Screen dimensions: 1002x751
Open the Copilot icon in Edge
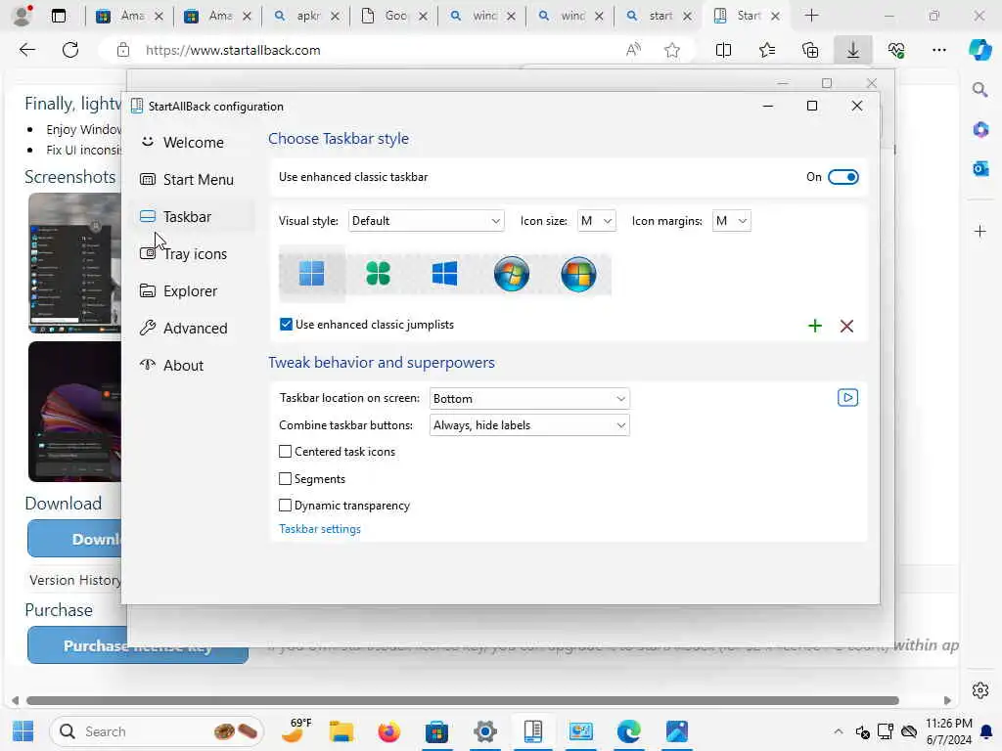pos(980,50)
